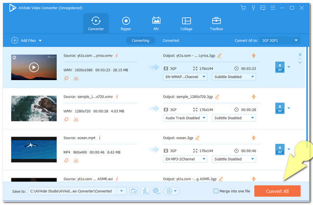This screenshot has height=205, width=313.
Task: Rename output yt1s.com ASMR.3gp
Action: tap(221, 179)
